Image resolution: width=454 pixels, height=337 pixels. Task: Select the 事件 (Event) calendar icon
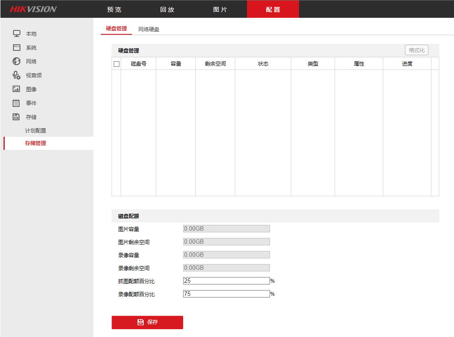16,103
